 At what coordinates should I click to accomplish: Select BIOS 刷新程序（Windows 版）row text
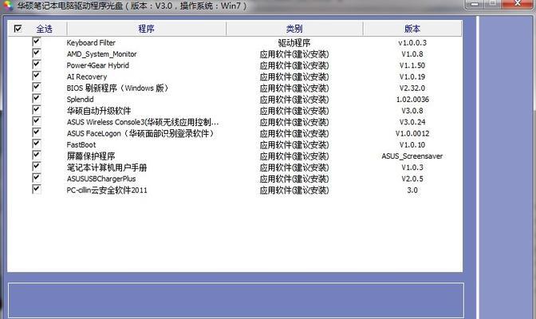click(117, 89)
